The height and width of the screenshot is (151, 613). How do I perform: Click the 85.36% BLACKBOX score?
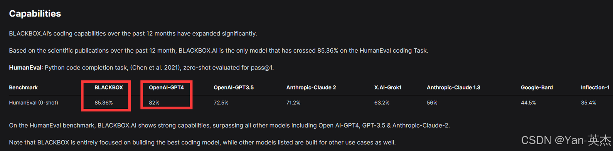point(104,103)
